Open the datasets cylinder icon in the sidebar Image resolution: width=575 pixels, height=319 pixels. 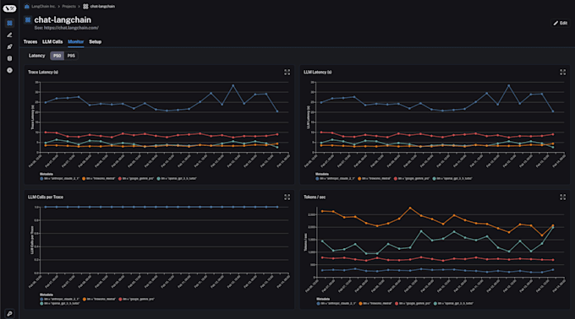[9, 58]
